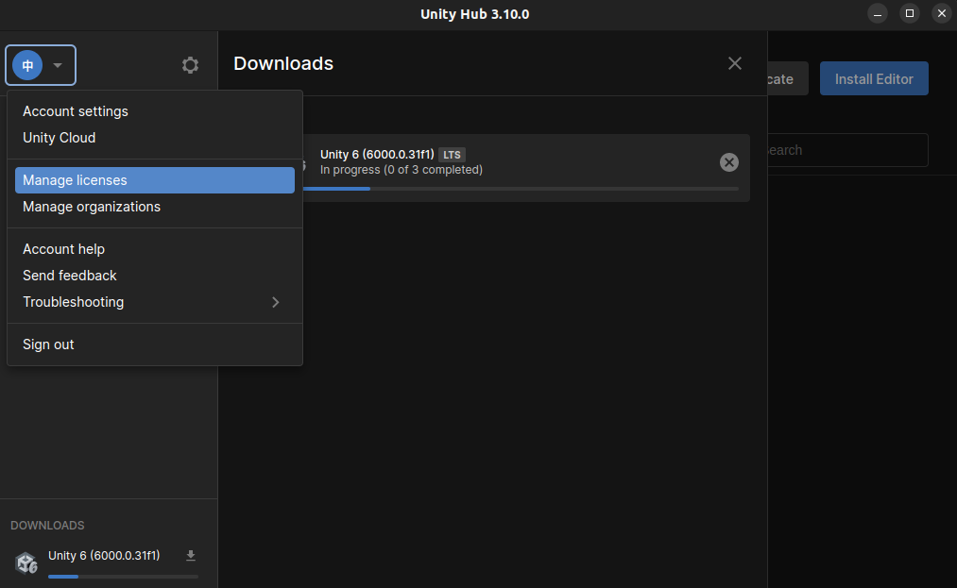Viewport: 957px width, 588px height.
Task: Open Manage organizations
Action: pos(92,207)
